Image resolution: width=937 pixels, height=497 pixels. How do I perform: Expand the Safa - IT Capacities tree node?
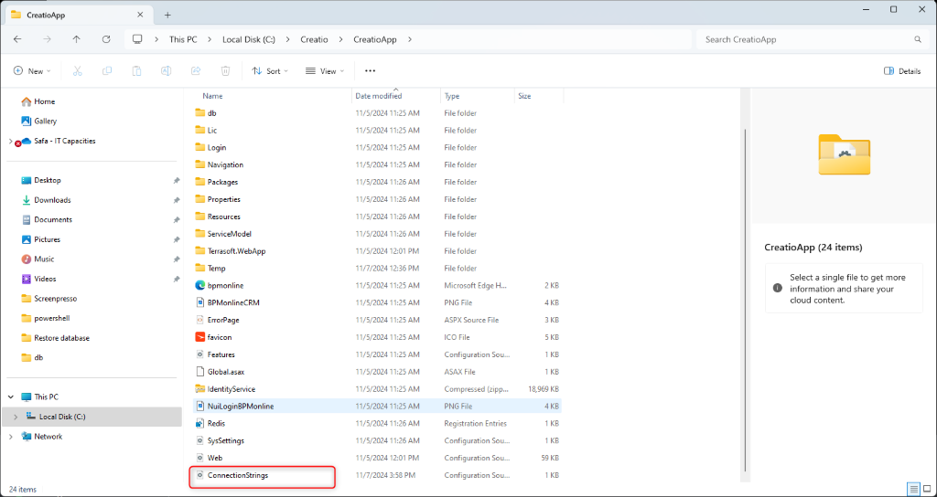(x=10, y=142)
